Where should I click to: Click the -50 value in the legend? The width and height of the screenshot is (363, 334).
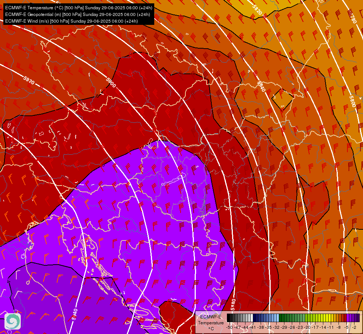[x=229, y=328]
